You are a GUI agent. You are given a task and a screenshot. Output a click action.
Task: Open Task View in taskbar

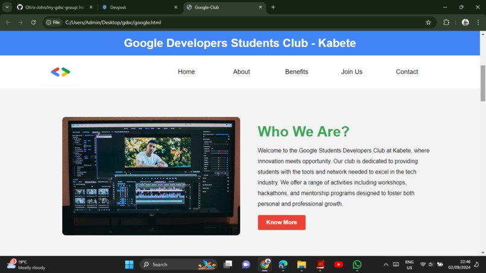pos(228,265)
